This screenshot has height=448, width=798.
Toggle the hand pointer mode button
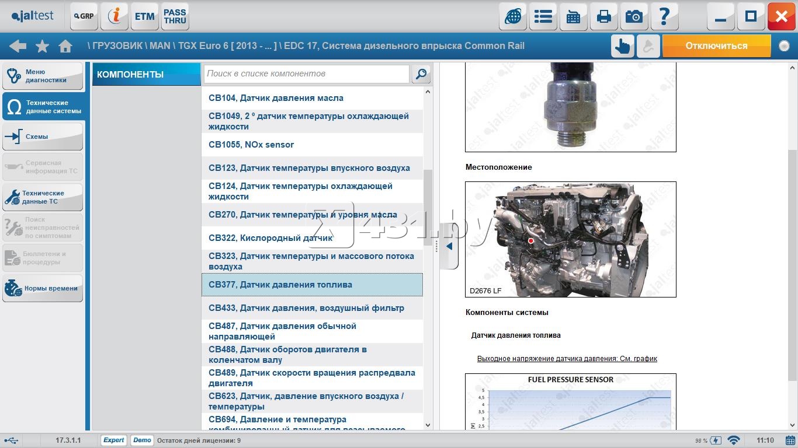click(x=623, y=46)
